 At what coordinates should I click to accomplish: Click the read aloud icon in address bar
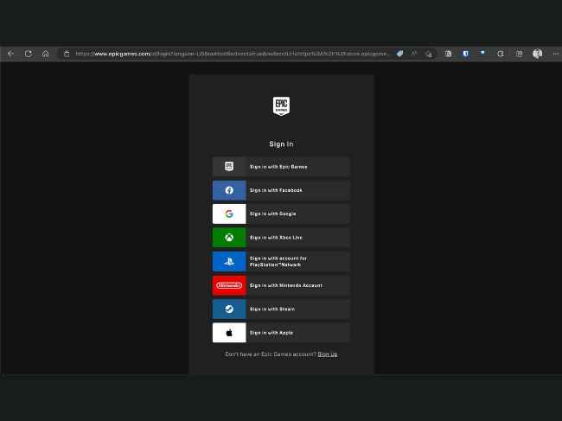414,54
